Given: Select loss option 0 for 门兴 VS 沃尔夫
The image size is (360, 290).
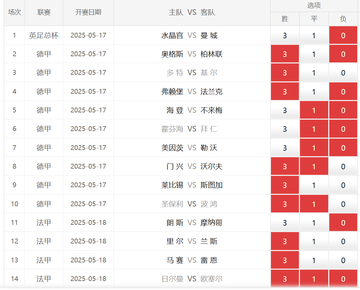Looking at the screenshot, I should pyautogui.click(x=343, y=166).
